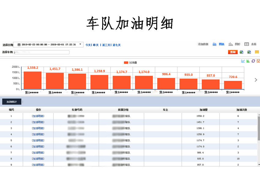Click the 1558.2 cell in table

coord(200,116)
